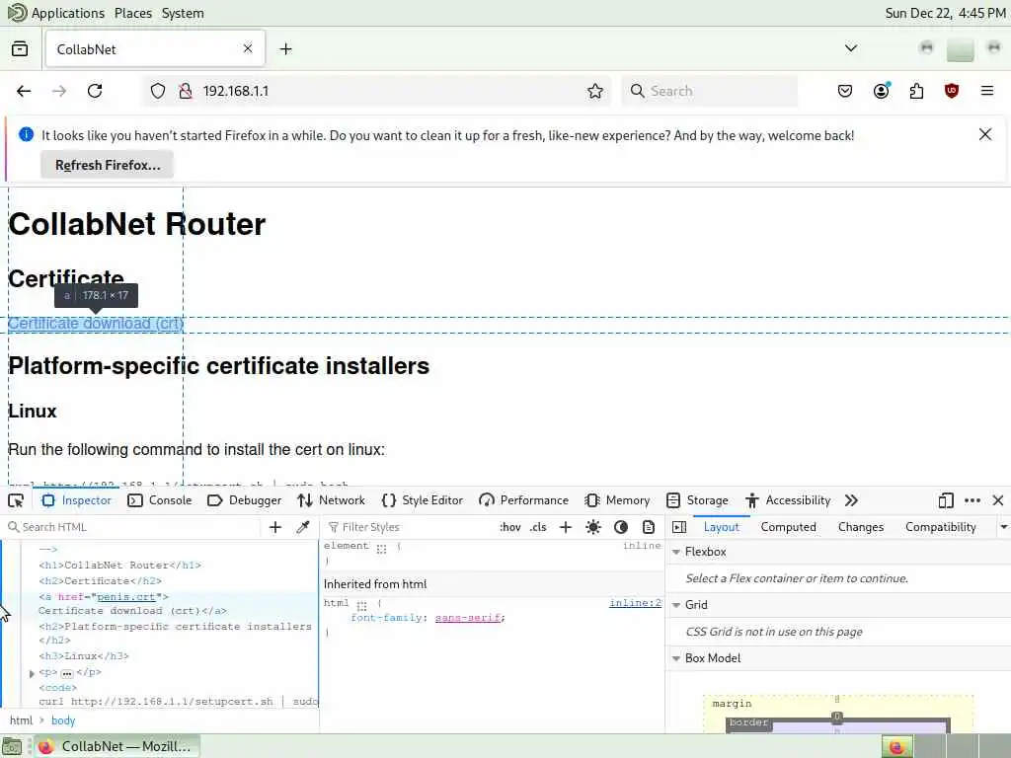Click the Certificate download (crt) link

(x=96, y=324)
